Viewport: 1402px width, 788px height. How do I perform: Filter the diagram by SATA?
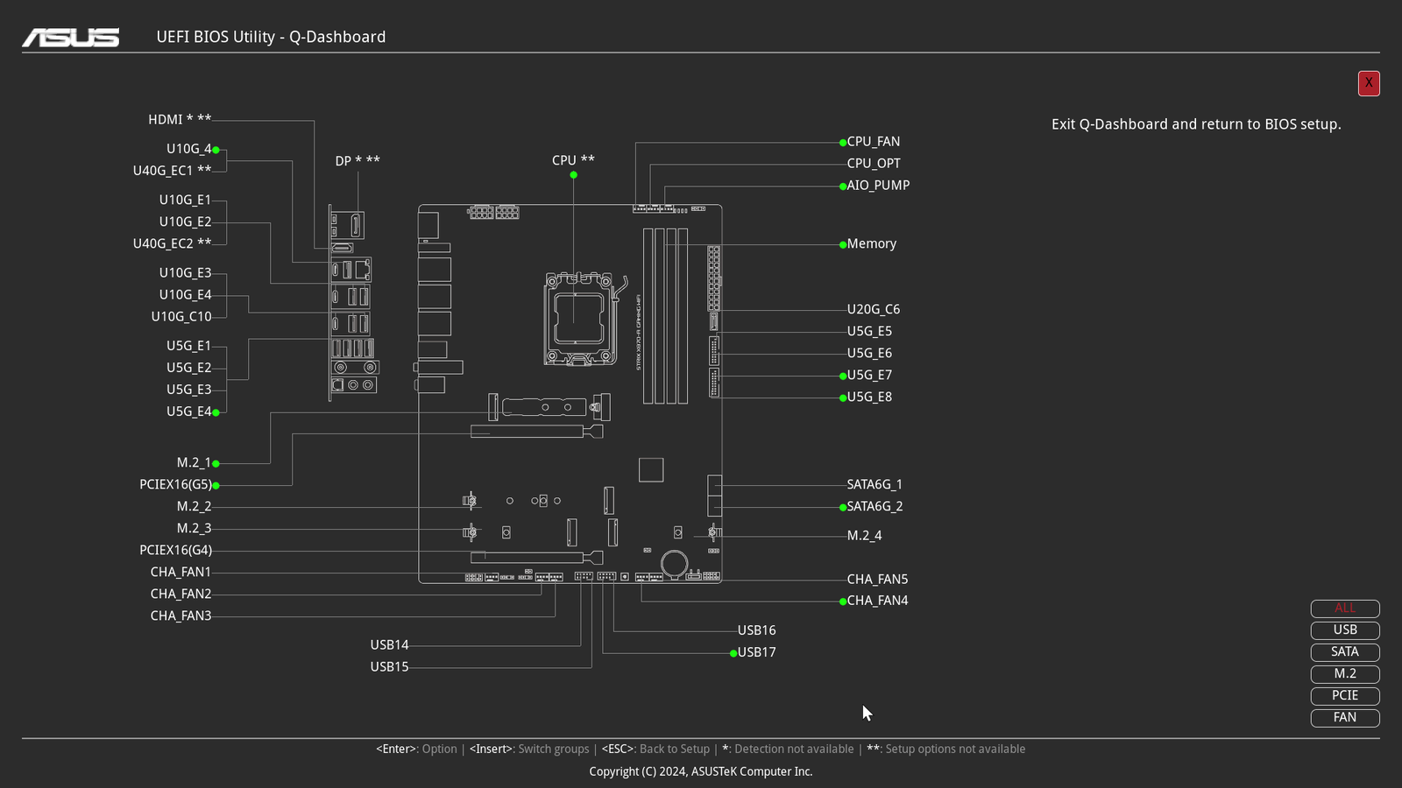(x=1345, y=652)
